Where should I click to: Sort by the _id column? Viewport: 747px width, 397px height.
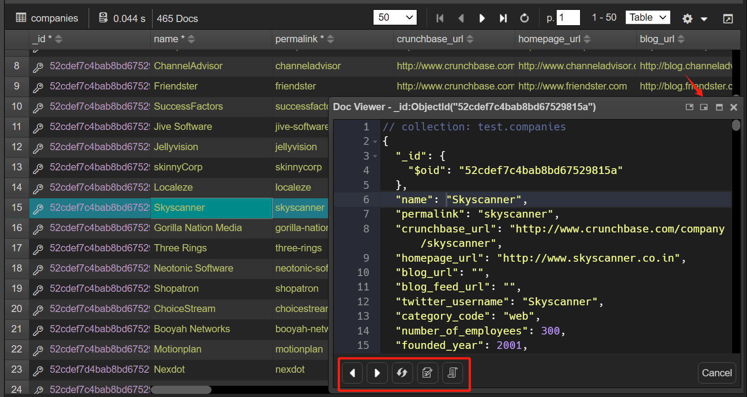tap(58, 39)
